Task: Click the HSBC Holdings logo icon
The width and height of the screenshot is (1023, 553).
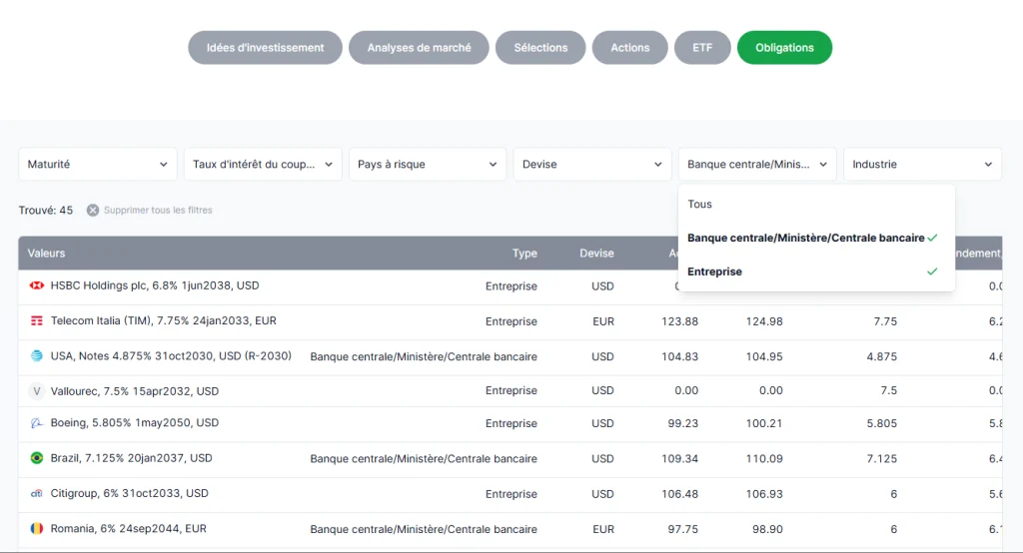Action: (x=37, y=285)
